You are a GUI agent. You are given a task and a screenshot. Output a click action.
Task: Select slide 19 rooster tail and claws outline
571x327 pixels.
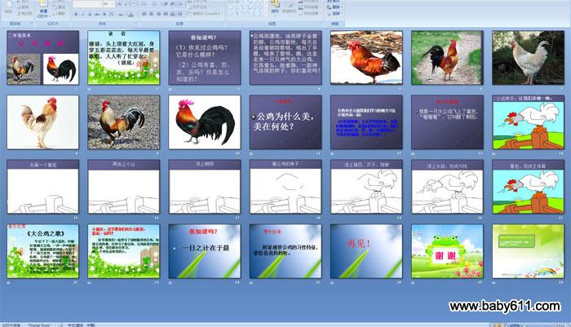click(x=366, y=187)
